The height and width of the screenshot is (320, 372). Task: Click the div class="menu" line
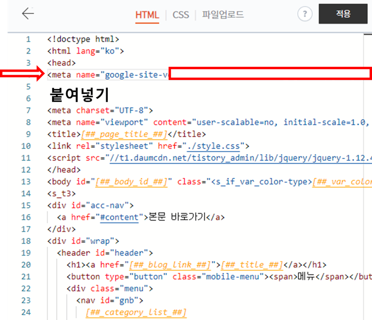click(x=110, y=288)
